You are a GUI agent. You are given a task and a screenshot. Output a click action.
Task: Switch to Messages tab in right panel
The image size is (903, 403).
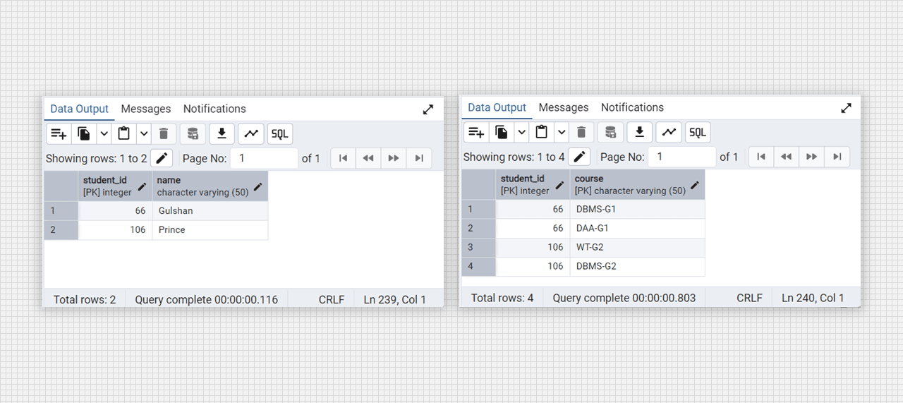click(564, 107)
